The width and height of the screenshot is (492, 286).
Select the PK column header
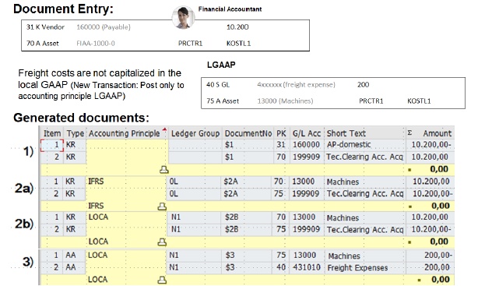tap(281, 133)
